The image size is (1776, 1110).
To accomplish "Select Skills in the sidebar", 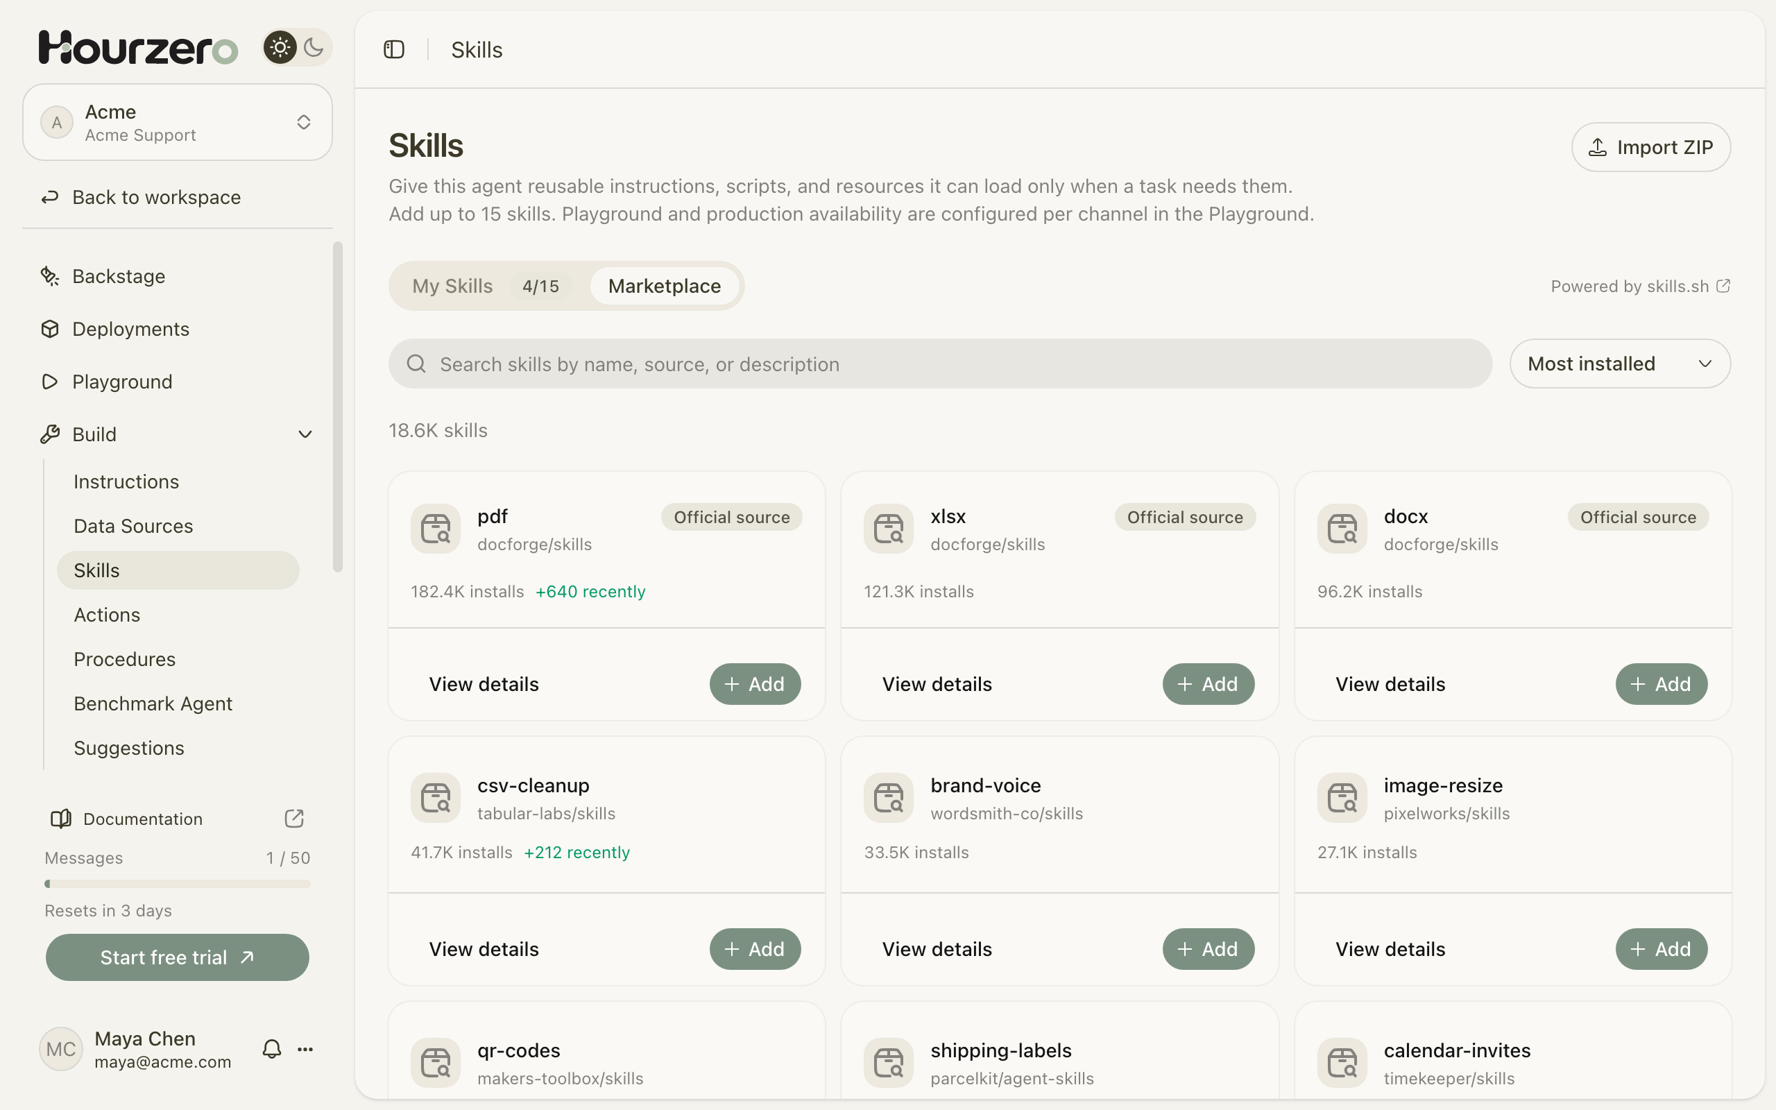I will (x=178, y=570).
